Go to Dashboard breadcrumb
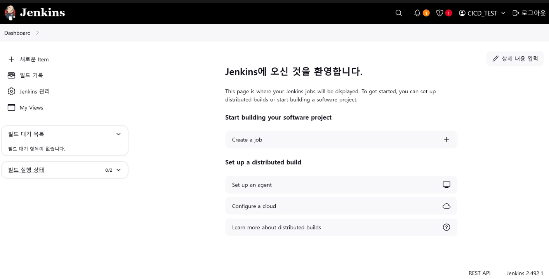The height and width of the screenshot is (279, 549). tap(17, 33)
